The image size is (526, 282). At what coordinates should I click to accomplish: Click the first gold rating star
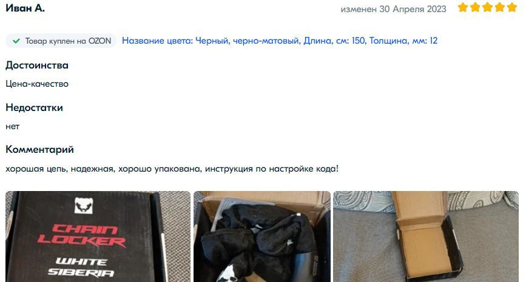coord(463,7)
